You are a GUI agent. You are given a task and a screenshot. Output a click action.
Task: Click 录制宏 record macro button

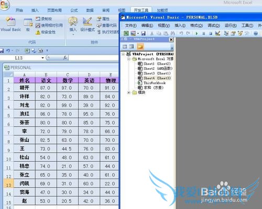point(43,19)
